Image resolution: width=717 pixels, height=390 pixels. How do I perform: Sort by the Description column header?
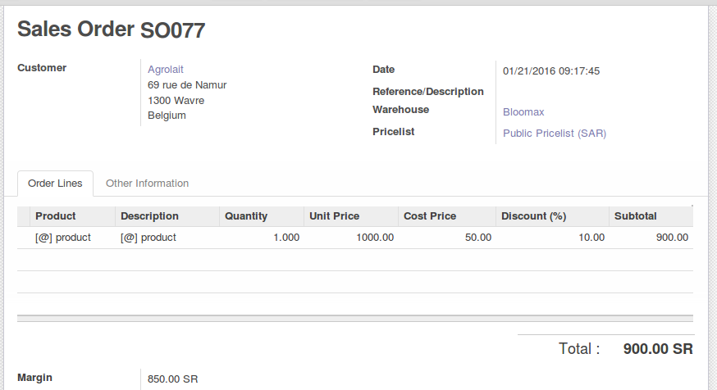(x=167, y=216)
